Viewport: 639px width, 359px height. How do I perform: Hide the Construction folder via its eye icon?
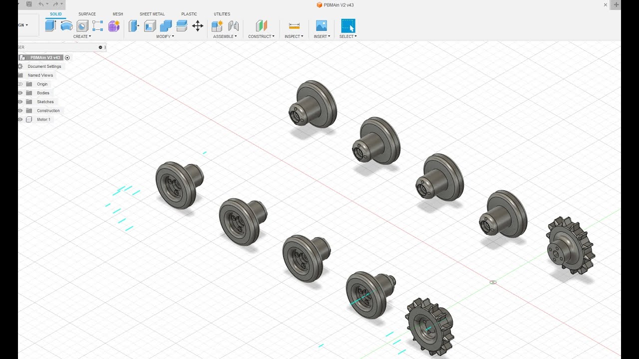[x=20, y=111]
